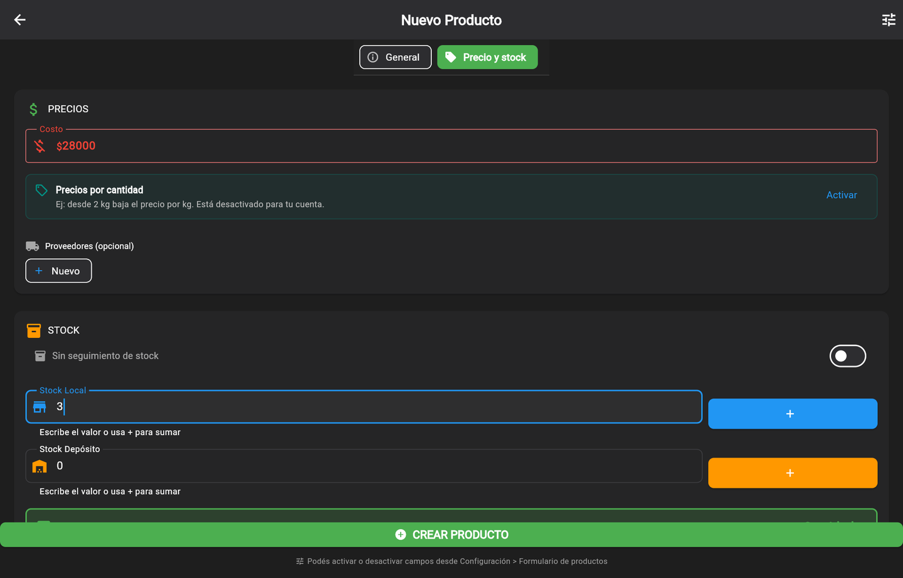The width and height of the screenshot is (903, 578).
Task: Click the orange warehouse icon in Stock Depósito
Action: pyautogui.click(x=40, y=466)
